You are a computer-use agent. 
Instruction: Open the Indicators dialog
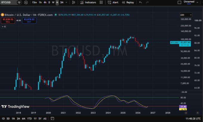tap(88, 2)
